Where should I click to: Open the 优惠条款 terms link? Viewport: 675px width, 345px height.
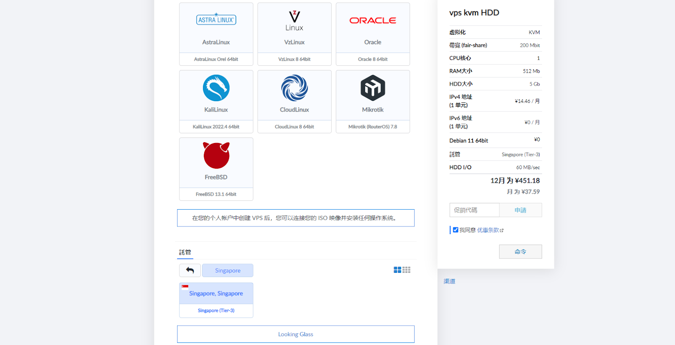(488, 230)
